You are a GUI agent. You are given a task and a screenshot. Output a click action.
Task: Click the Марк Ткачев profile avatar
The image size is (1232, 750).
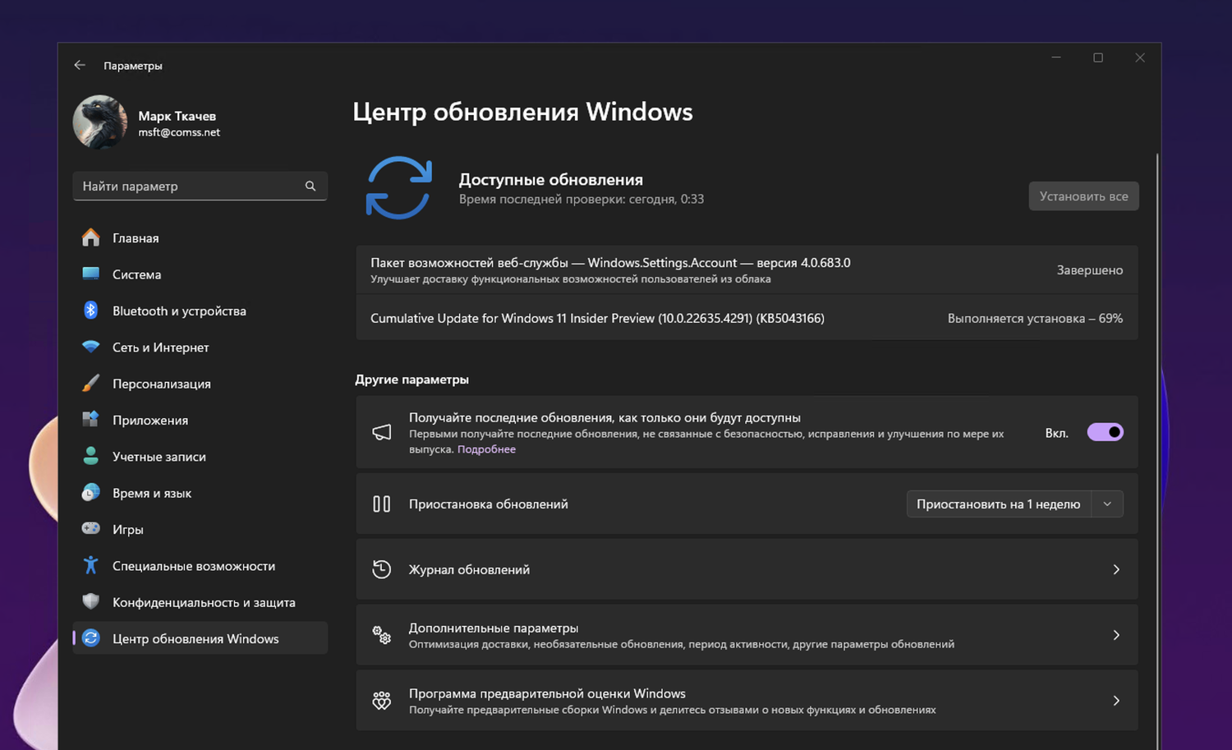click(x=100, y=122)
